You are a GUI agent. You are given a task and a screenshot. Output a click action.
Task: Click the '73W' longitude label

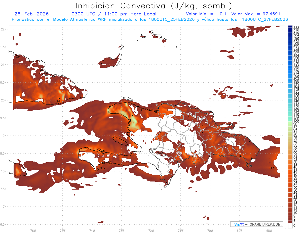[x=122, y=230]
